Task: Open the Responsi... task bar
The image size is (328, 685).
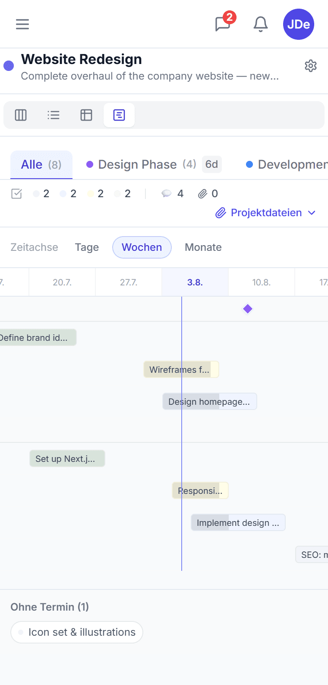Action: click(x=200, y=491)
